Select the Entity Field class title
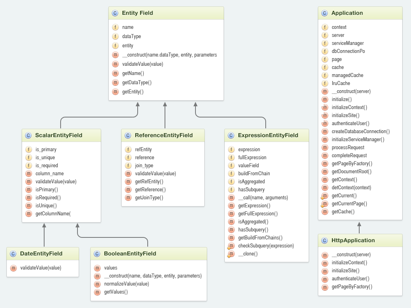Viewport: 411px width, 308px height. (x=137, y=13)
